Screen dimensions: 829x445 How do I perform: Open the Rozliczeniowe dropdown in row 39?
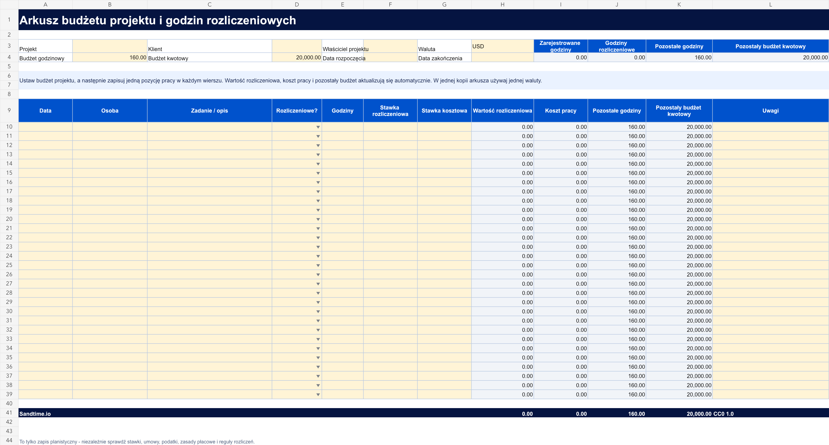pos(318,395)
